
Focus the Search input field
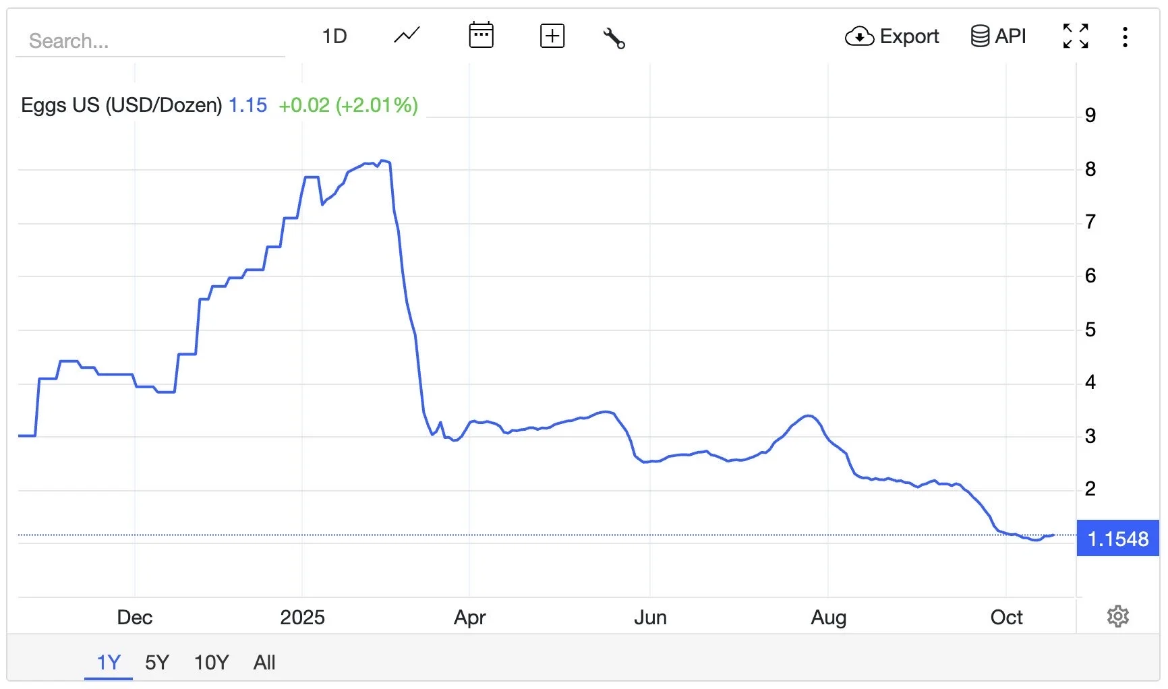tap(150, 41)
